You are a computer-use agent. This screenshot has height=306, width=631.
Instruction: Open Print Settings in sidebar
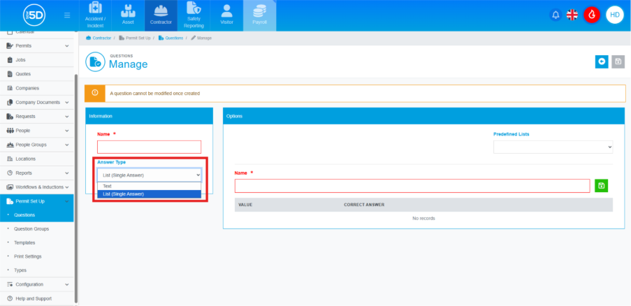point(27,256)
